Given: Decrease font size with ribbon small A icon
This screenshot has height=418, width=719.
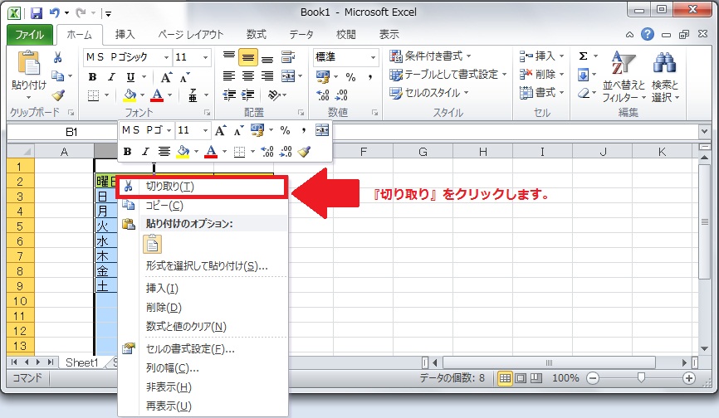Looking at the screenshot, I should [185, 77].
